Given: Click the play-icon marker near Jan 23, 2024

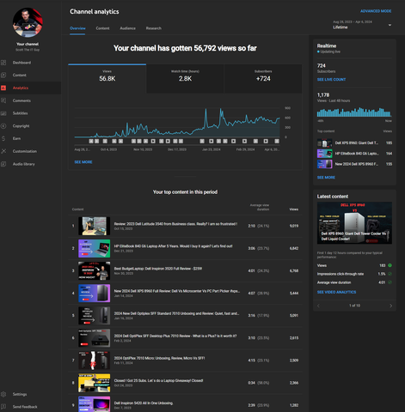Looking at the screenshot, I should tap(212, 141).
